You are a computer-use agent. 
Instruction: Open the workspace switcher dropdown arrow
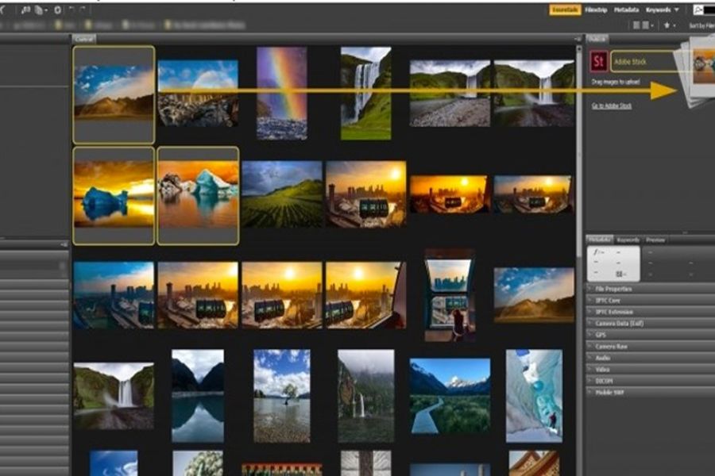click(677, 10)
